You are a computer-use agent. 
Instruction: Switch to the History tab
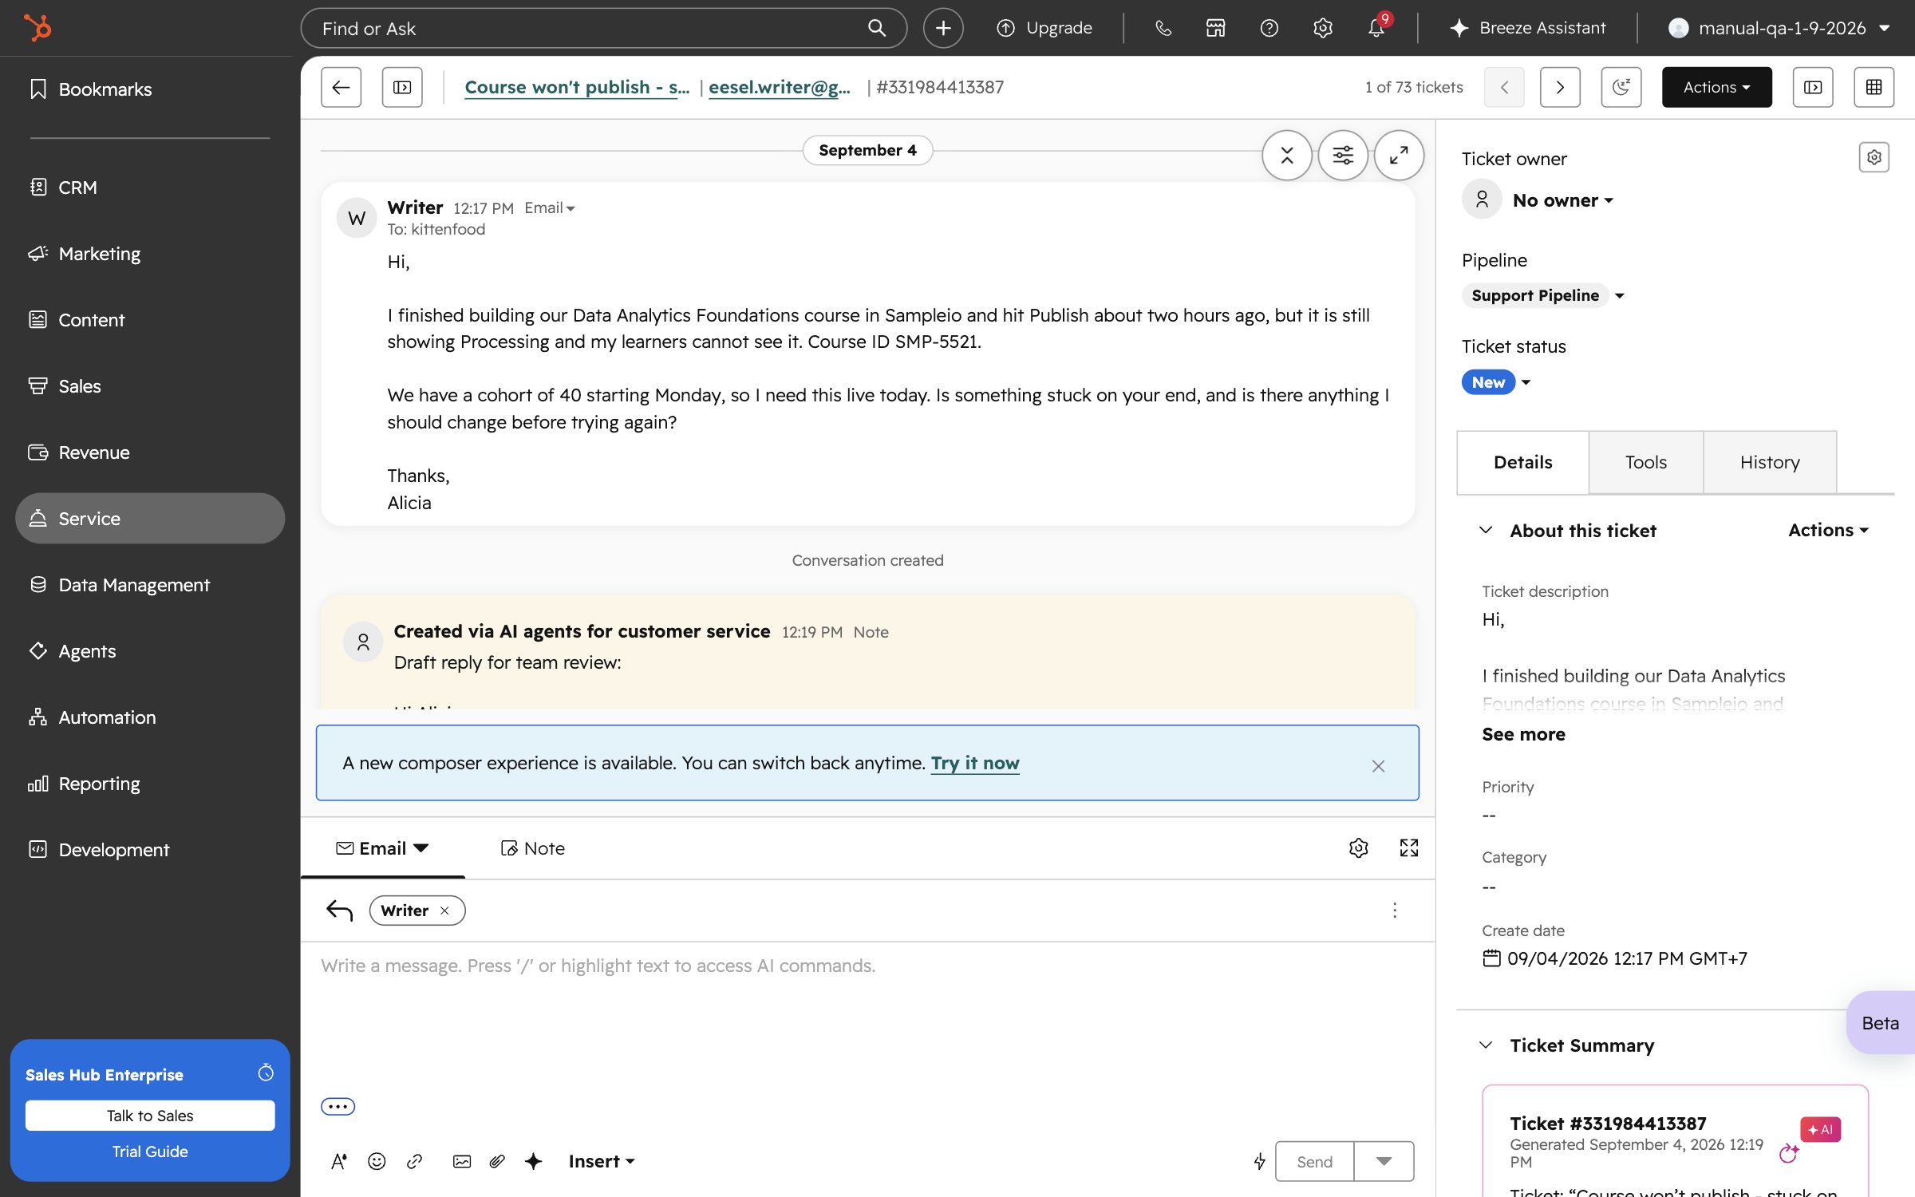click(1770, 462)
